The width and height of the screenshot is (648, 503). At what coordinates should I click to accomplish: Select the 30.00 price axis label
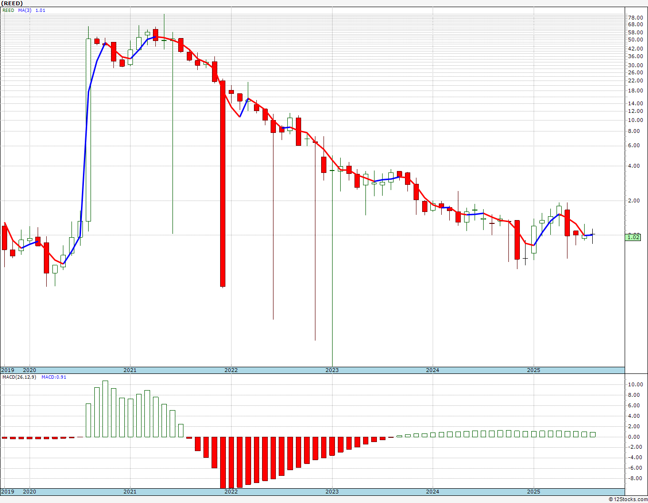pos(636,65)
